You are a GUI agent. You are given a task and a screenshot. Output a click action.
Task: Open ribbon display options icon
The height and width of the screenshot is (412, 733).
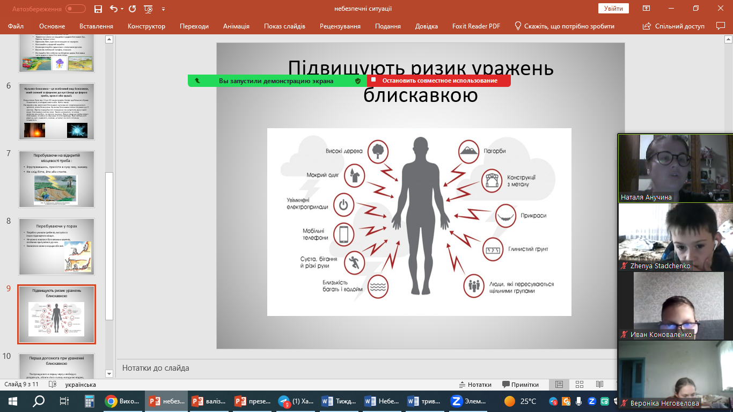click(647, 9)
